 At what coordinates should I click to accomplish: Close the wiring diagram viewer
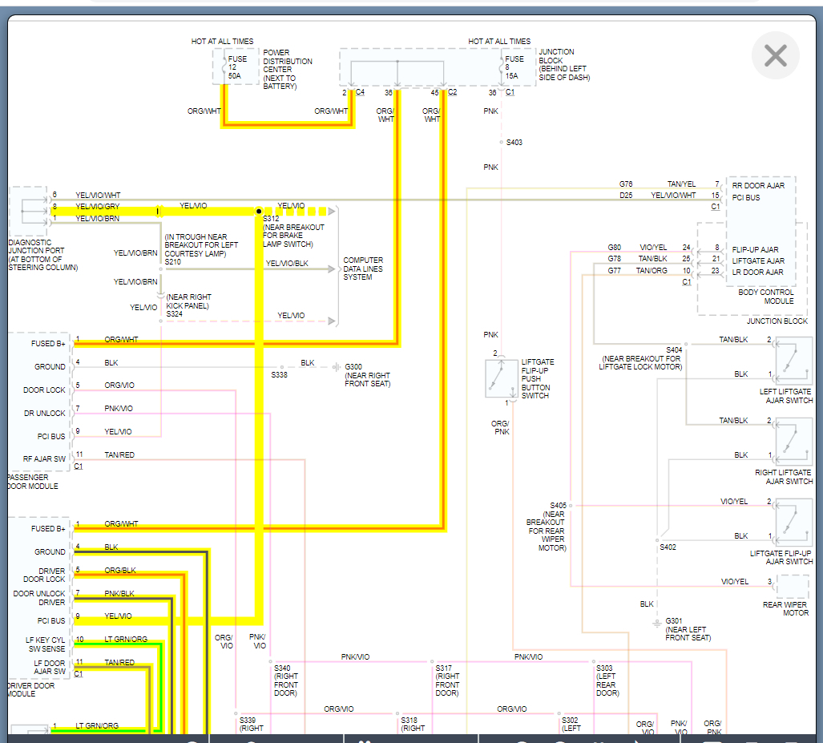[x=775, y=55]
